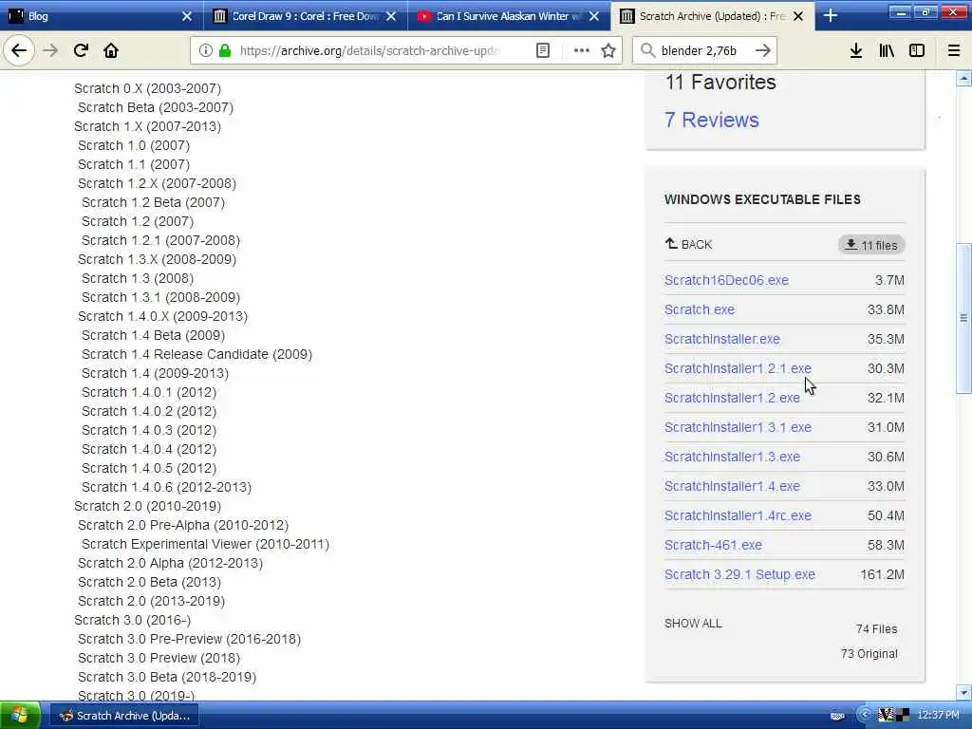
Task: Open the downloads arrow icon
Action: [856, 51]
